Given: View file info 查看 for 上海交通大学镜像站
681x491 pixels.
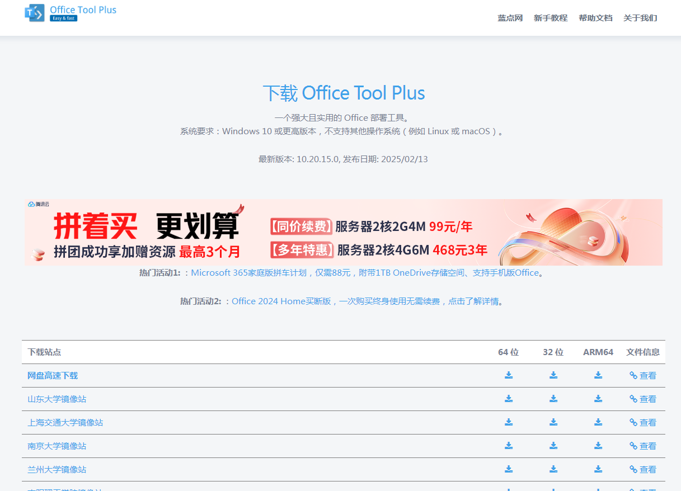Looking at the screenshot, I should (643, 422).
